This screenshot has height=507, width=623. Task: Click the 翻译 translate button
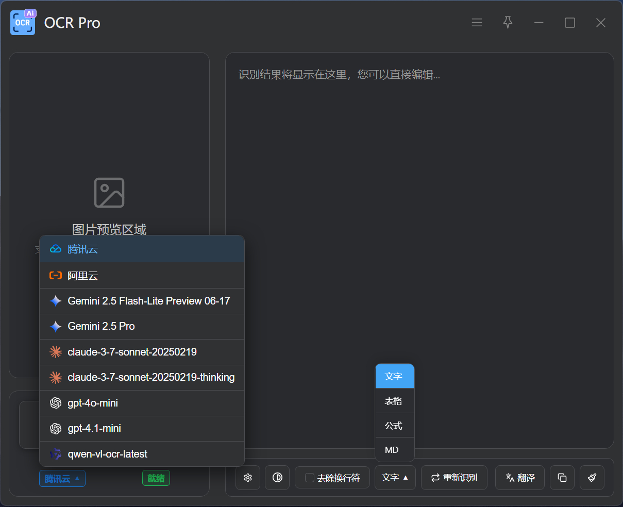coord(520,478)
